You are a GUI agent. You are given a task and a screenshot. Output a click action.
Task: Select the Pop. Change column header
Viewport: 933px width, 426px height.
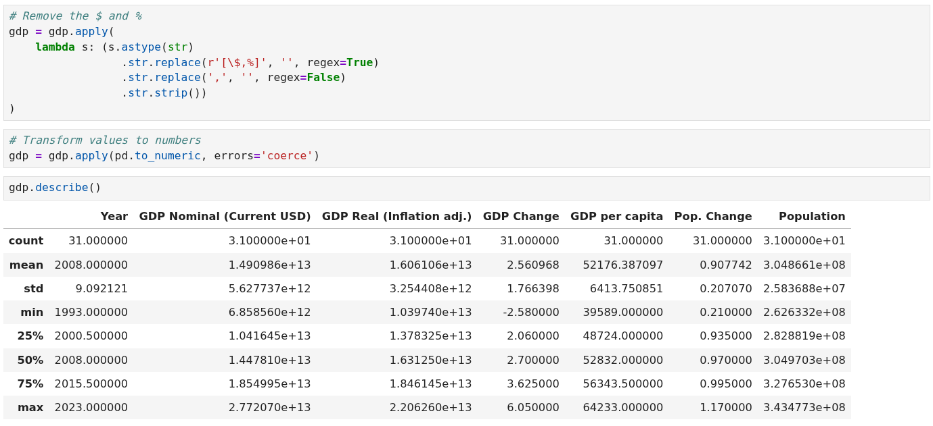point(713,216)
